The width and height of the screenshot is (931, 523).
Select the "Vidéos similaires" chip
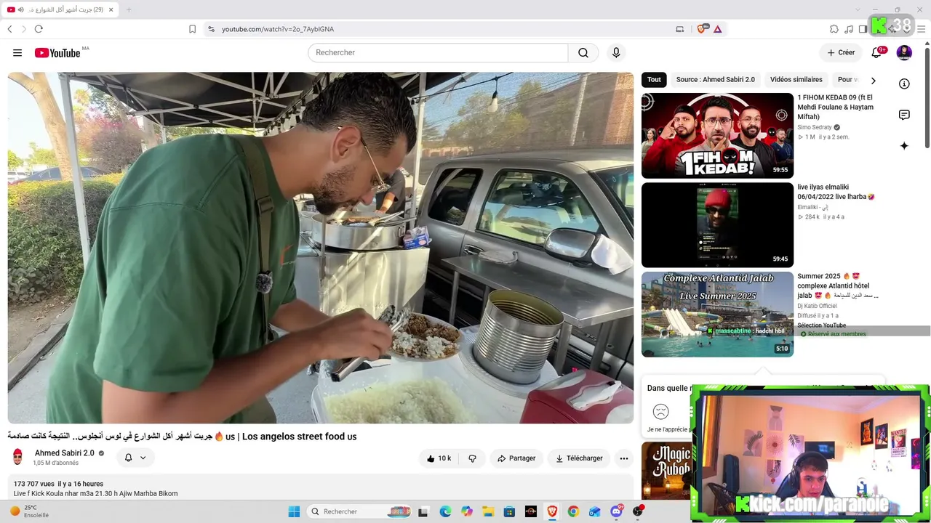click(x=796, y=80)
